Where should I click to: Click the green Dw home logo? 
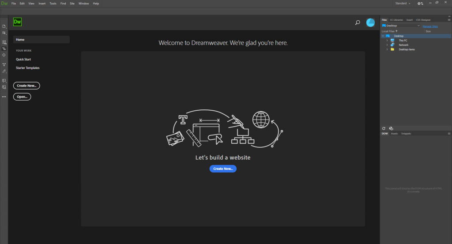click(x=17, y=22)
